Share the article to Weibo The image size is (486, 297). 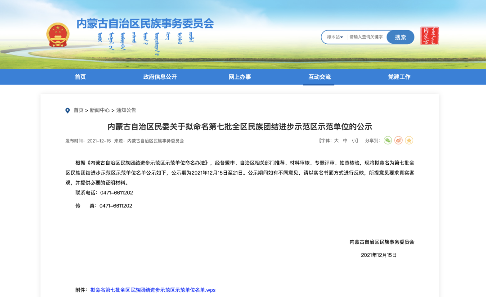click(398, 140)
